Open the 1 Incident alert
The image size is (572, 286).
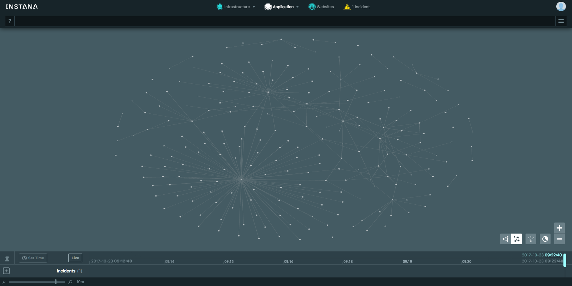click(x=357, y=7)
